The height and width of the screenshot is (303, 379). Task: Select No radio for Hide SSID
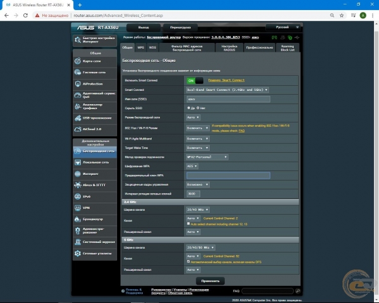click(198, 108)
